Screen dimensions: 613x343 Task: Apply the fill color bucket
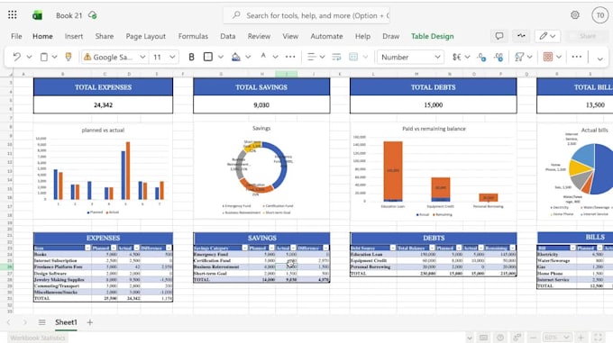[236, 57]
